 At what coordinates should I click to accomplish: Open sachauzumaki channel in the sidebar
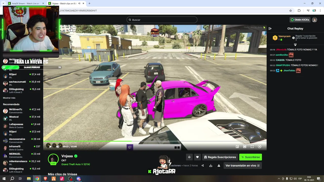22,83
